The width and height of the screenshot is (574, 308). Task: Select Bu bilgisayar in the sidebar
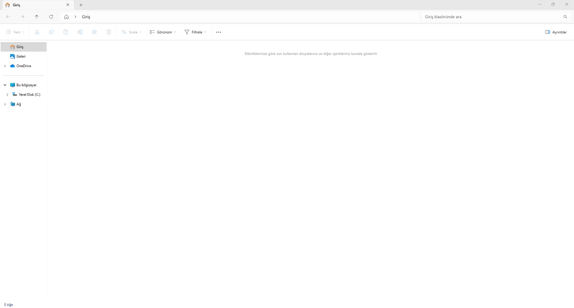(24, 85)
